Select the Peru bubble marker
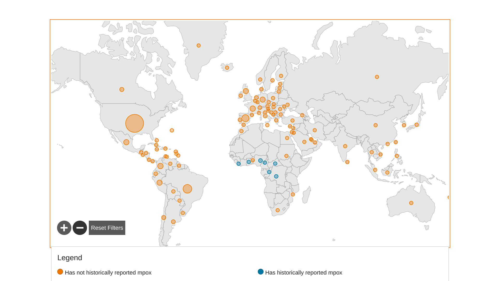 click(x=160, y=183)
